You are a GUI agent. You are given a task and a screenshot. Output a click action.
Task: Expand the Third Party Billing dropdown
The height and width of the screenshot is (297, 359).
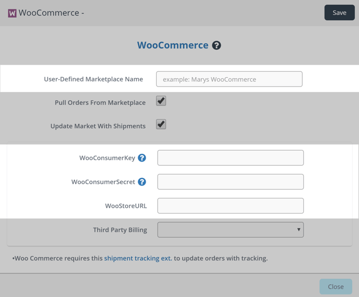point(230,230)
